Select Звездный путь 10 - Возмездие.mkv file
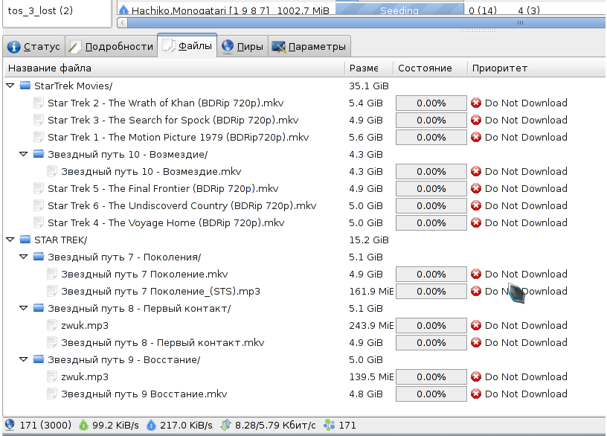This screenshot has height=436, width=607. (x=151, y=172)
